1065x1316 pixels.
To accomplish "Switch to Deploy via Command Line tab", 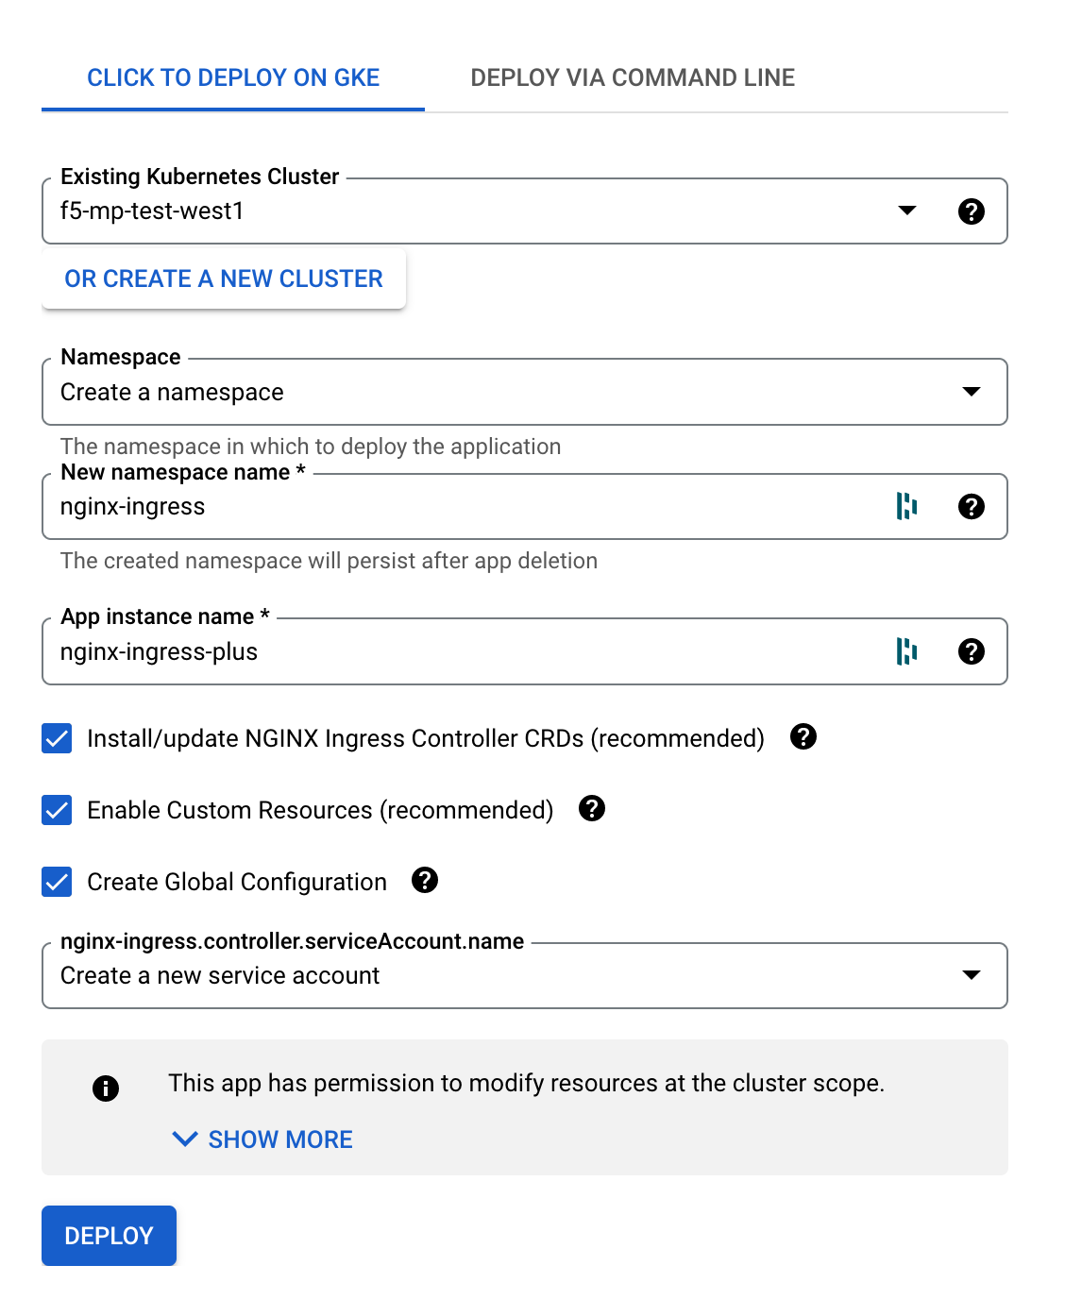I will pyautogui.click(x=633, y=77).
